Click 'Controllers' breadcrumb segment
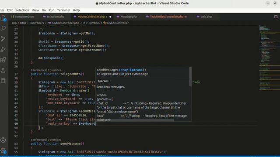The height and width of the screenshot is (157, 280). (37, 23)
